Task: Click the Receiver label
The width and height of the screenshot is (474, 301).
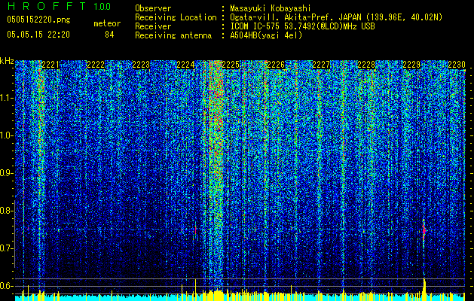Action: (153, 26)
